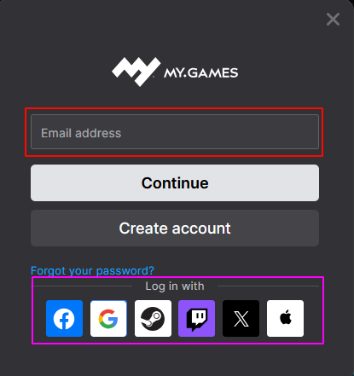The image size is (354, 376).
Task: Close the login dialog with X
Action: 333,20
